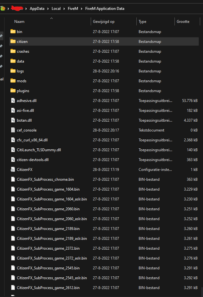Select the mods folder icon

pos(13,81)
